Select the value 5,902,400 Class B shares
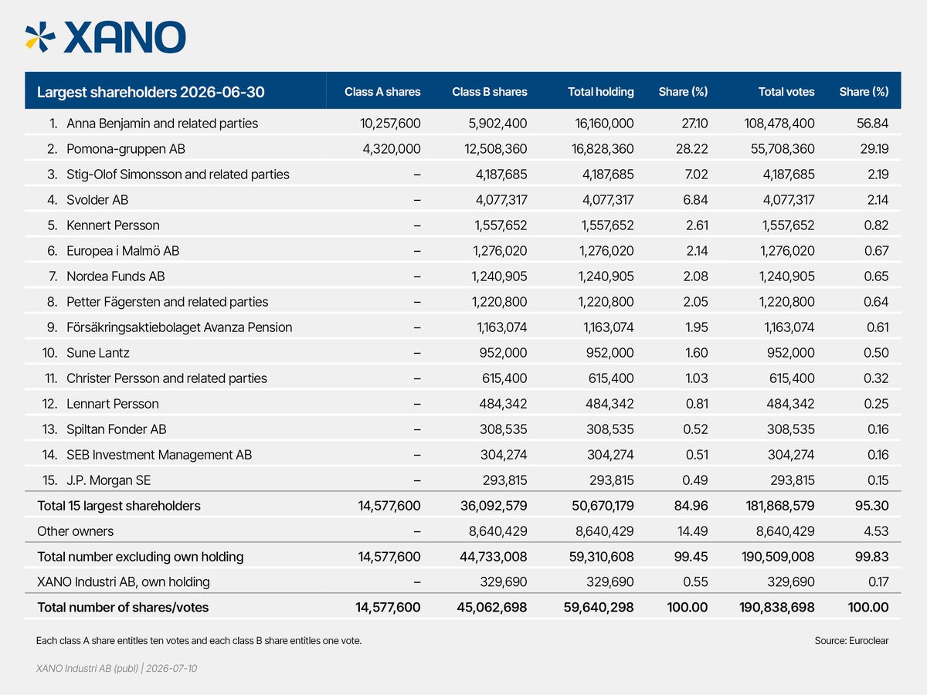 498,124
